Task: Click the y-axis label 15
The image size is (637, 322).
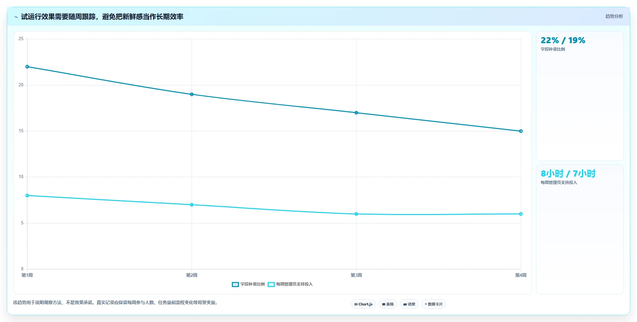Action: tap(21, 131)
